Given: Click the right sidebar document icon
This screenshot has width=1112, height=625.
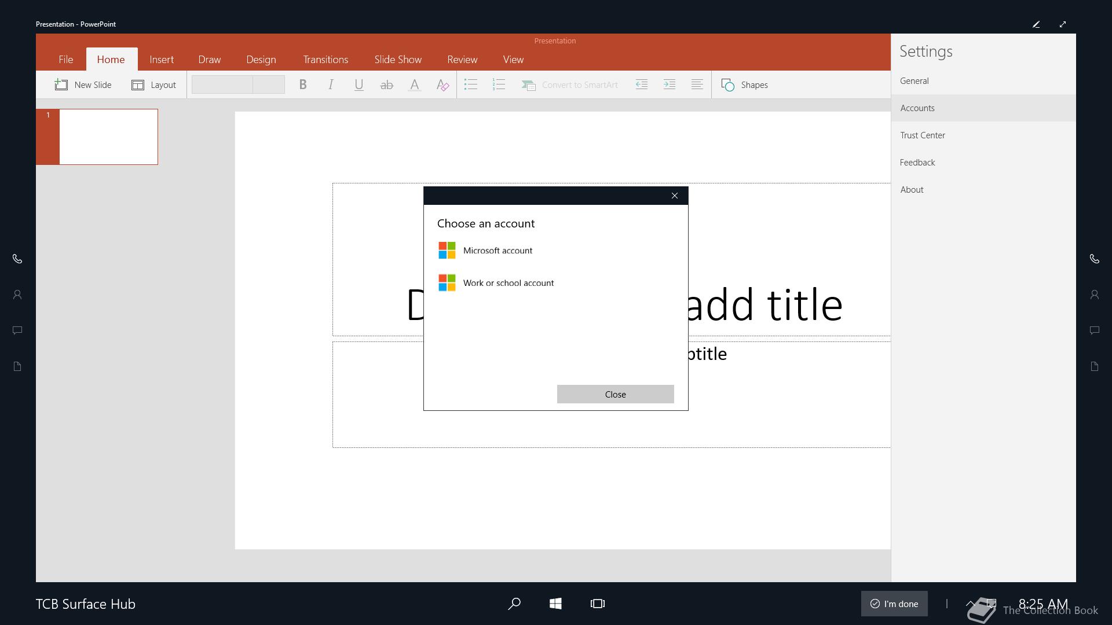Looking at the screenshot, I should point(1095,366).
